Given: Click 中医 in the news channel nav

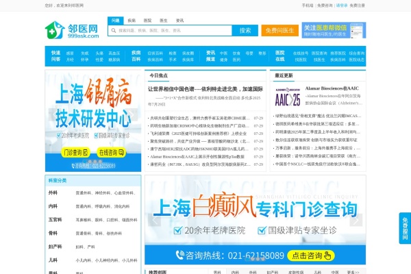Looking at the screenshot, I should tap(223, 53).
